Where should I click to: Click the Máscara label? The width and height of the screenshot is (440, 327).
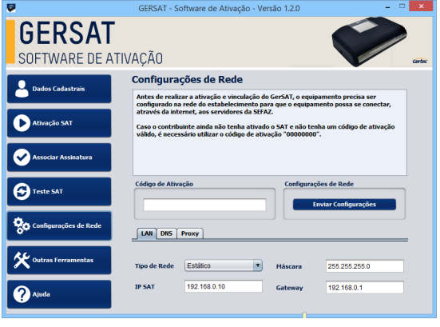[289, 266]
